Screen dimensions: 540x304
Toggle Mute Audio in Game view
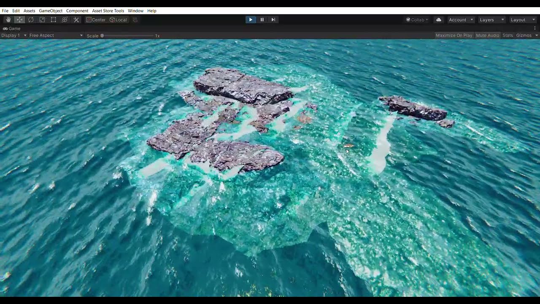(x=488, y=35)
